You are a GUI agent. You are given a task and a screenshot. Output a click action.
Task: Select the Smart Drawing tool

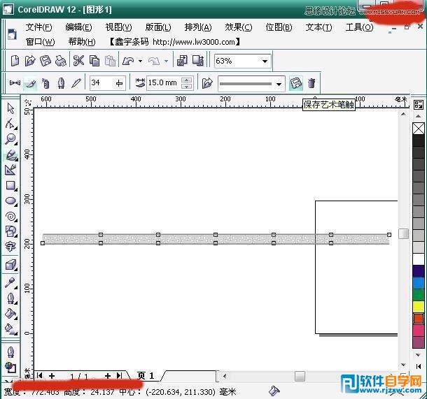pyautogui.click(x=10, y=170)
